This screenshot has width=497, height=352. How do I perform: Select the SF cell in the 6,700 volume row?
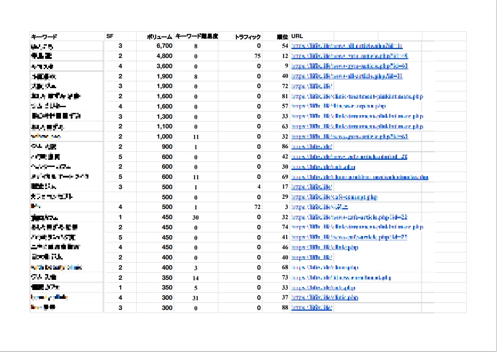point(120,46)
